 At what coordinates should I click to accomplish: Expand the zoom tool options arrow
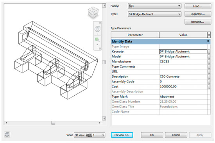[x=97, y=45]
